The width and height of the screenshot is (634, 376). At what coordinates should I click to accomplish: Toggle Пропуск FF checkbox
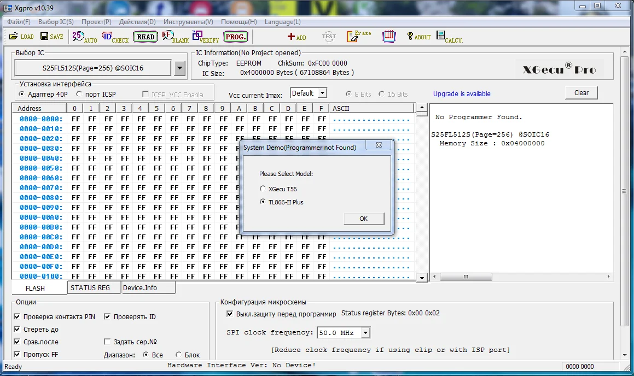(x=17, y=354)
